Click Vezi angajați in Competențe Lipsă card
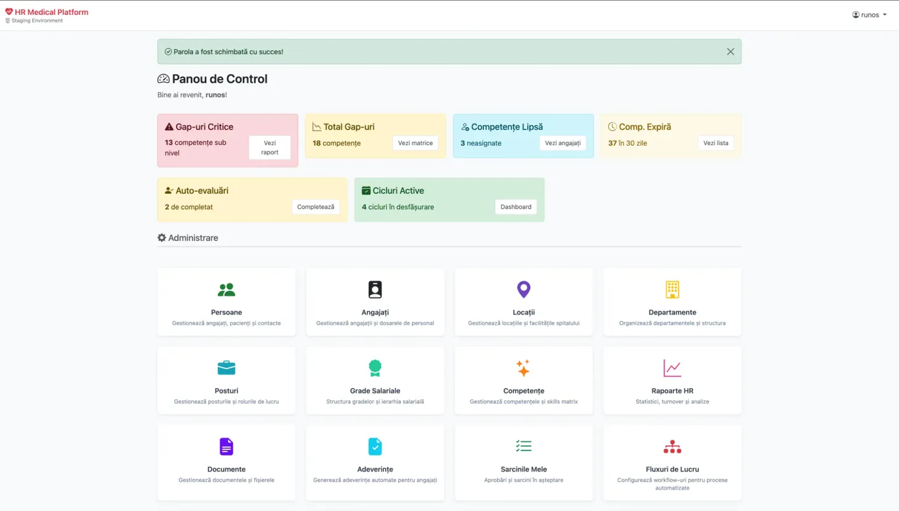 click(562, 143)
